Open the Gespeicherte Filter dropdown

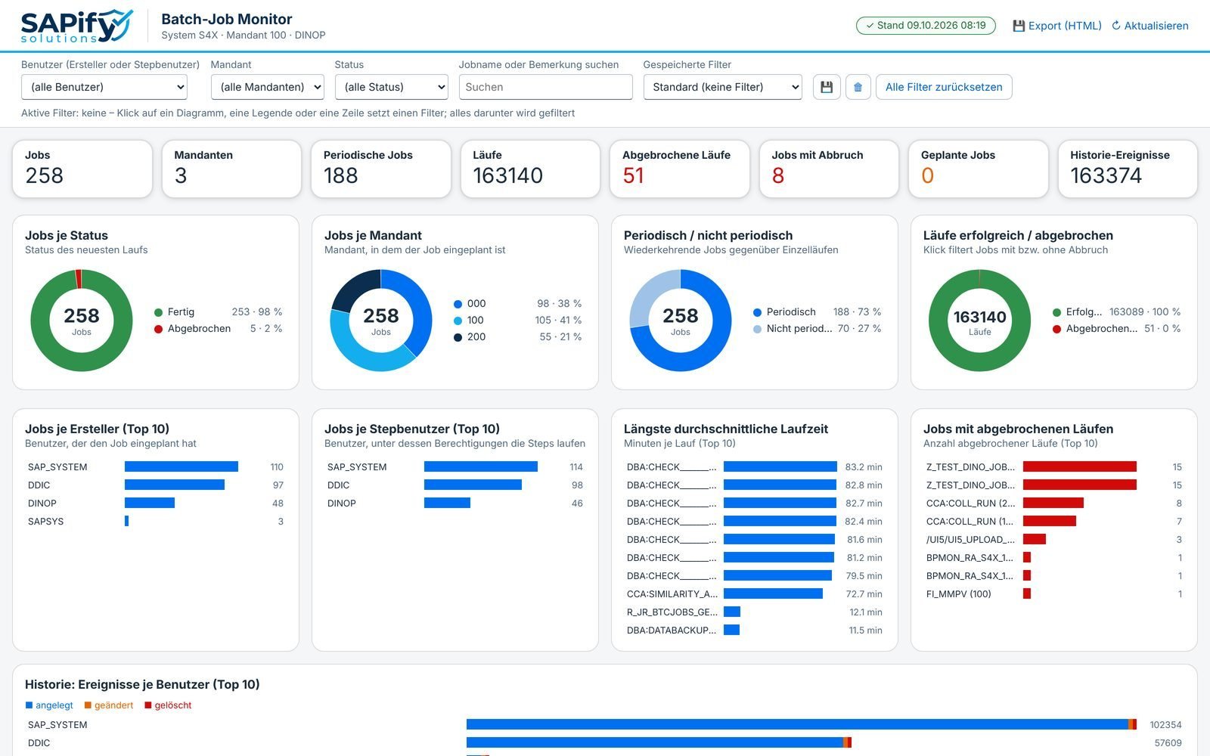(723, 87)
